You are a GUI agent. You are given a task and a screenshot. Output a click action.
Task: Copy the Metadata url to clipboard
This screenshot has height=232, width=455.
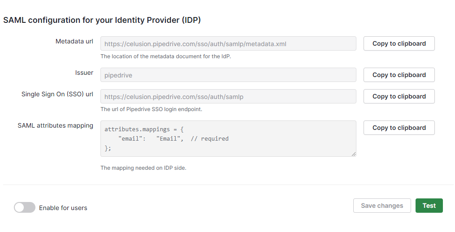tap(399, 43)
